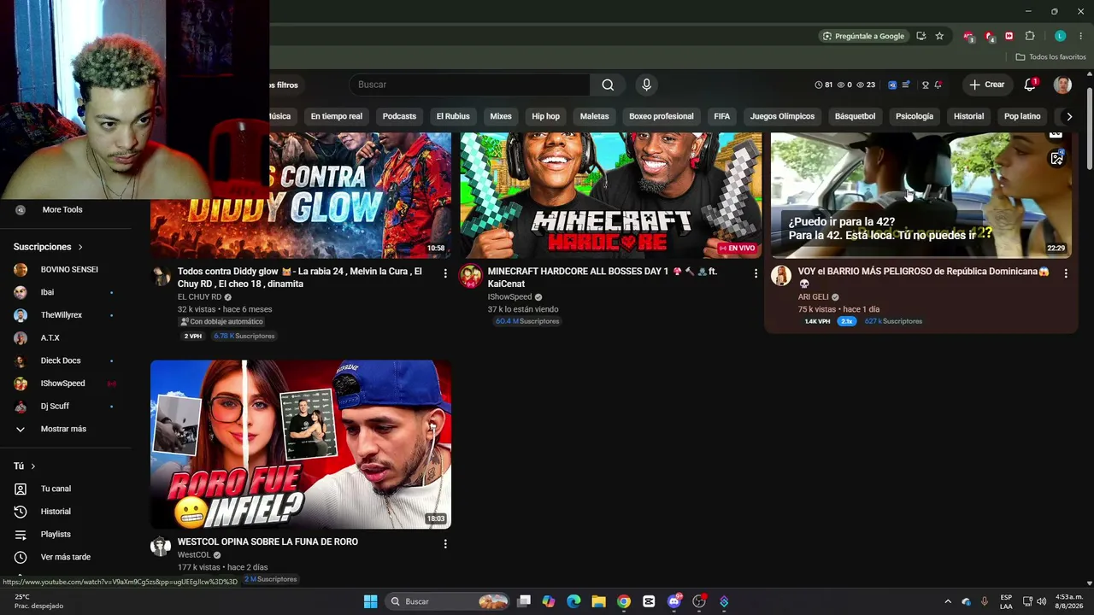Click the red fast-forward extension icon
1094x615 pixels.
click(x=1009, y=36)
